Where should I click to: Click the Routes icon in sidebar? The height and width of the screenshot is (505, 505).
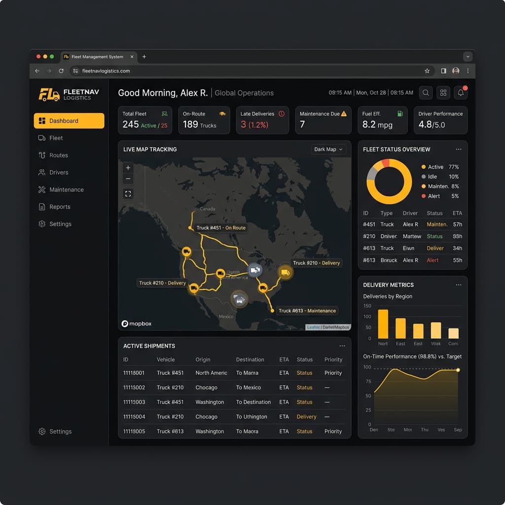(x=42, y=155)
